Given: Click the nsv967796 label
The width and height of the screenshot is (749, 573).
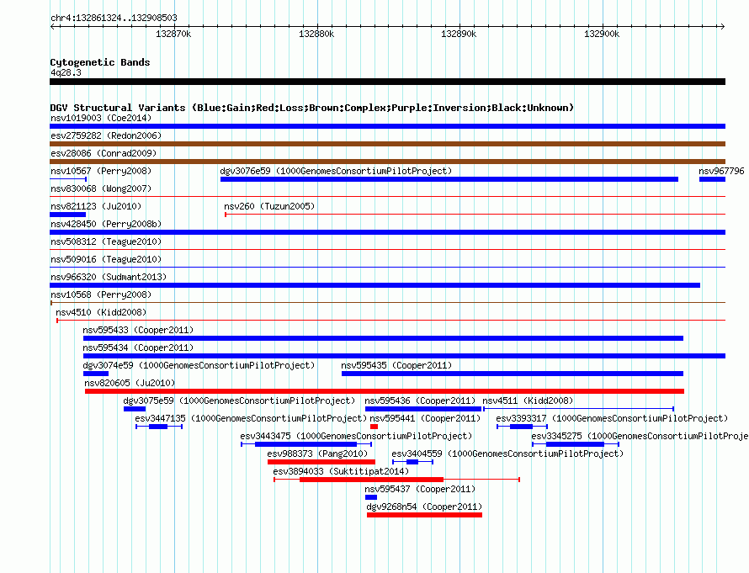Looking at the screenshot, I should [721, 171].
